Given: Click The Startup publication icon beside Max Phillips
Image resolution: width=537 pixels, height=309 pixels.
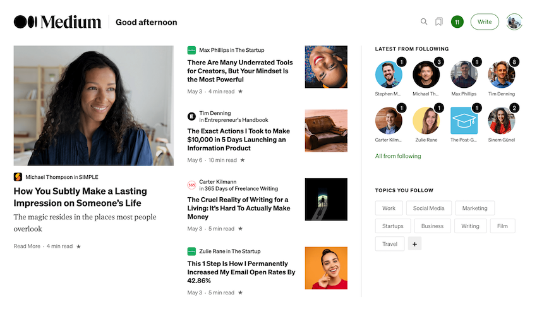Looking at the screenshot, I should coord(191,50).
